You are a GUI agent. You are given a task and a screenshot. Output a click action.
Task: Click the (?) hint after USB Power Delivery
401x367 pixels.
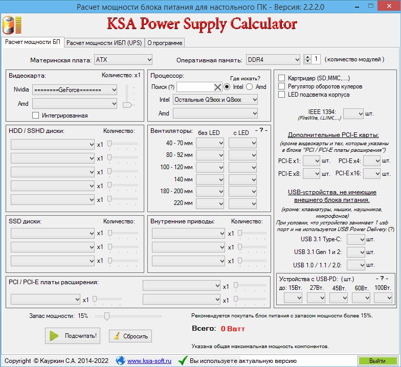(x=391, y=229)
